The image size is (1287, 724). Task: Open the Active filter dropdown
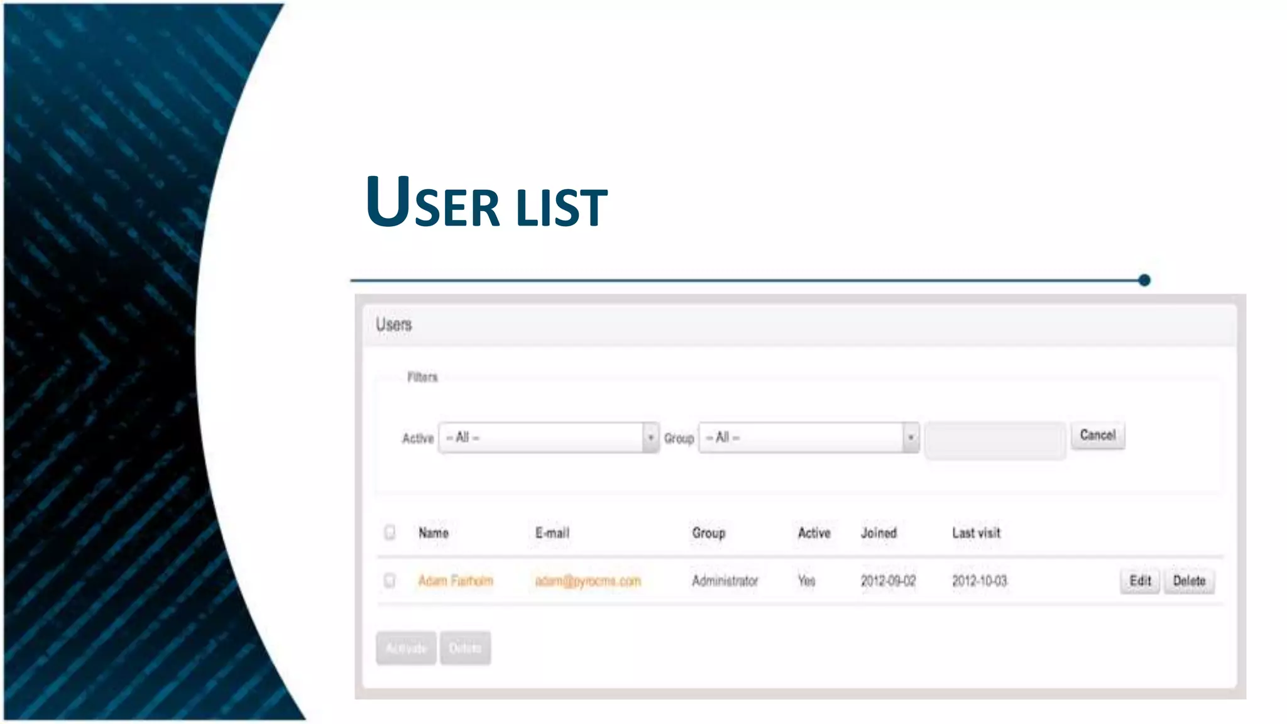(x=549, y=437)
